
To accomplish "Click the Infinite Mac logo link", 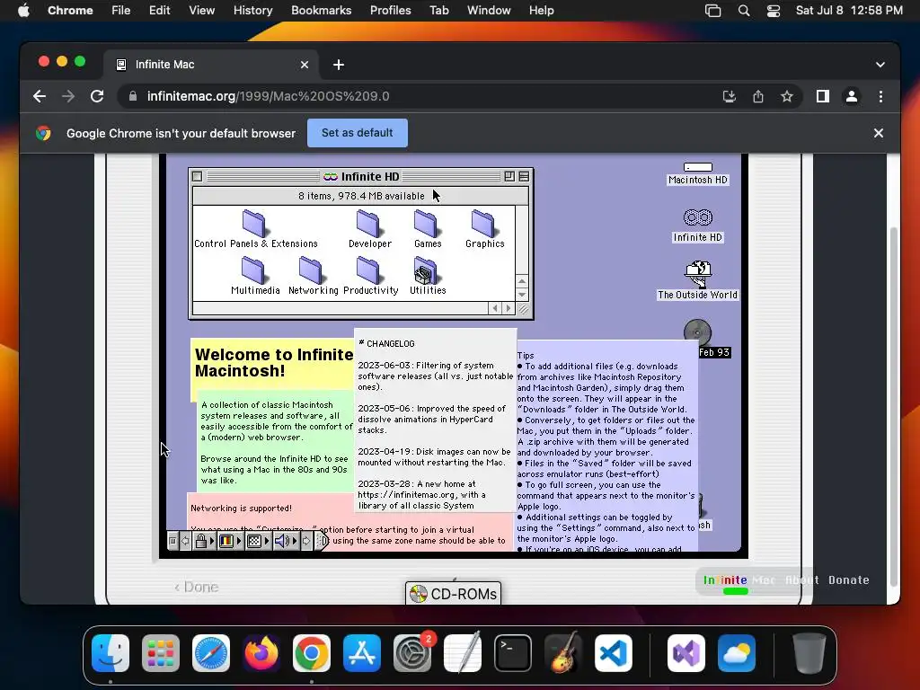I will (x=739, y=579).
